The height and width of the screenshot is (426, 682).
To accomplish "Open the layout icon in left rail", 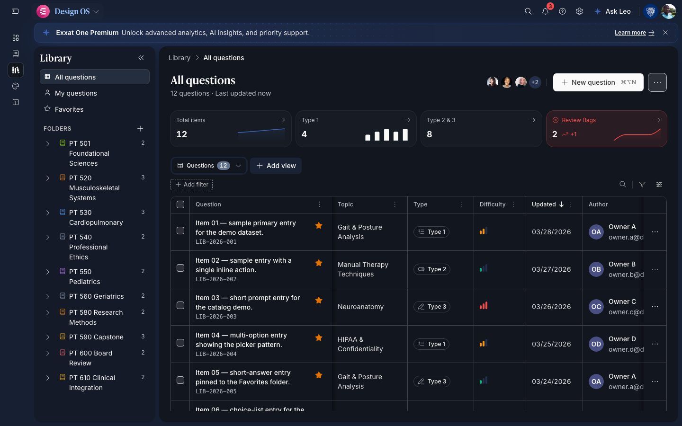I will coord(16,102).
